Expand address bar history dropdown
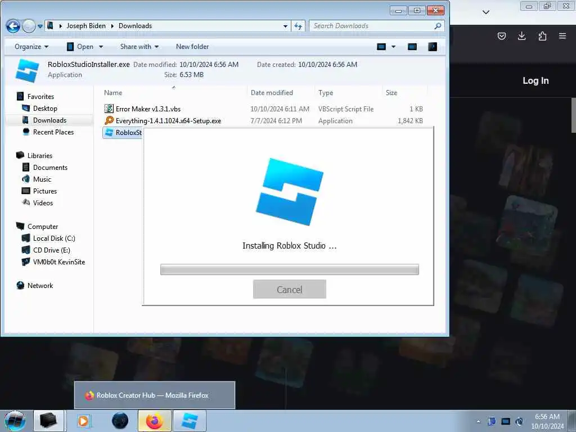576x432 pixels. [x=285, y=26]
